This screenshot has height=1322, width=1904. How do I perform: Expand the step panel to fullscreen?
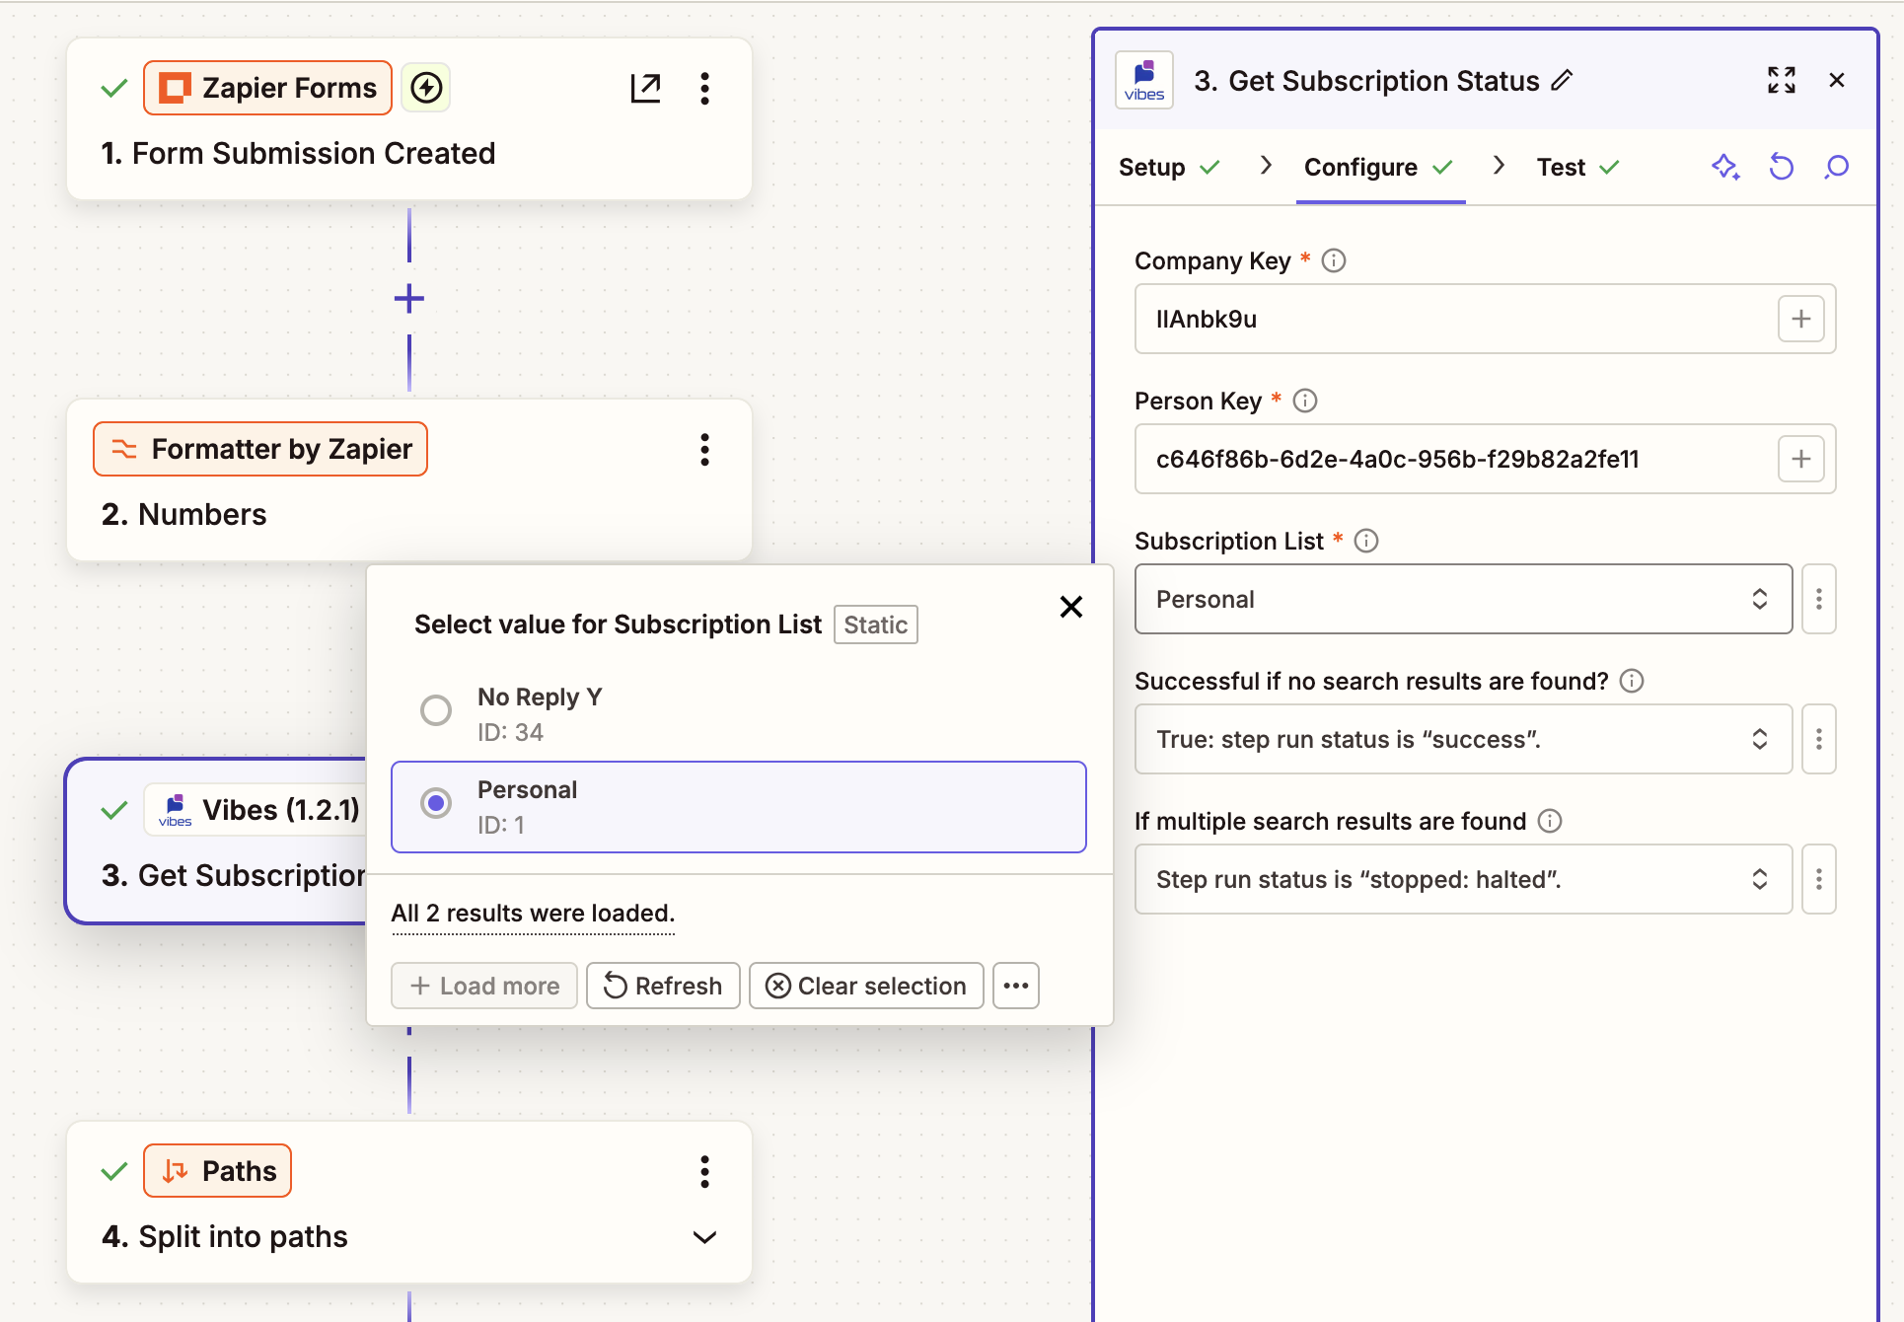(x=1782, y=80)
